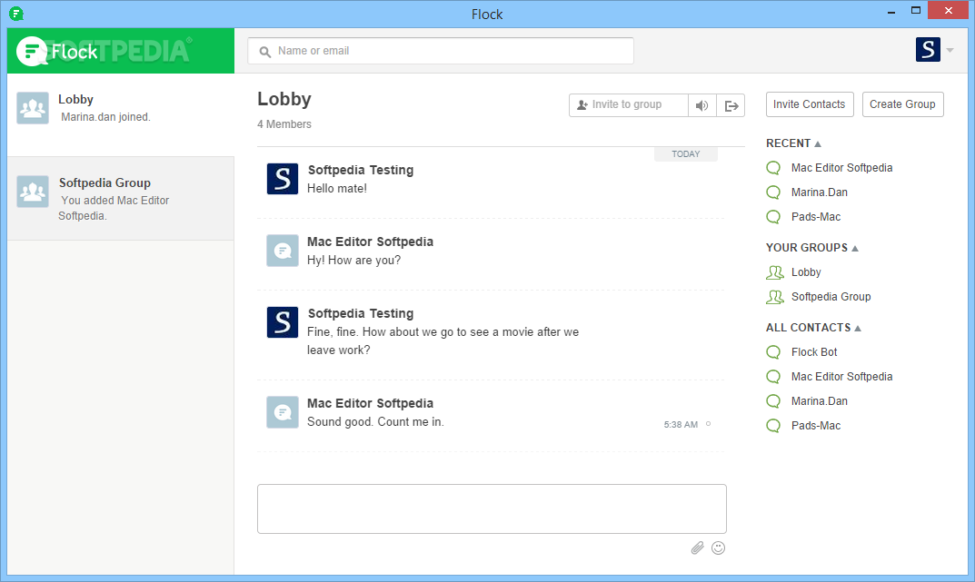Click group icon beside Lobby in YOUR GROUPS
The height and width of the screenshot is (582, 975).
click(x=775, y=272)
